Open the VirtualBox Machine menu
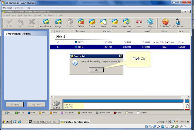Viewport: 194px width, 130px height. point(7,8)
